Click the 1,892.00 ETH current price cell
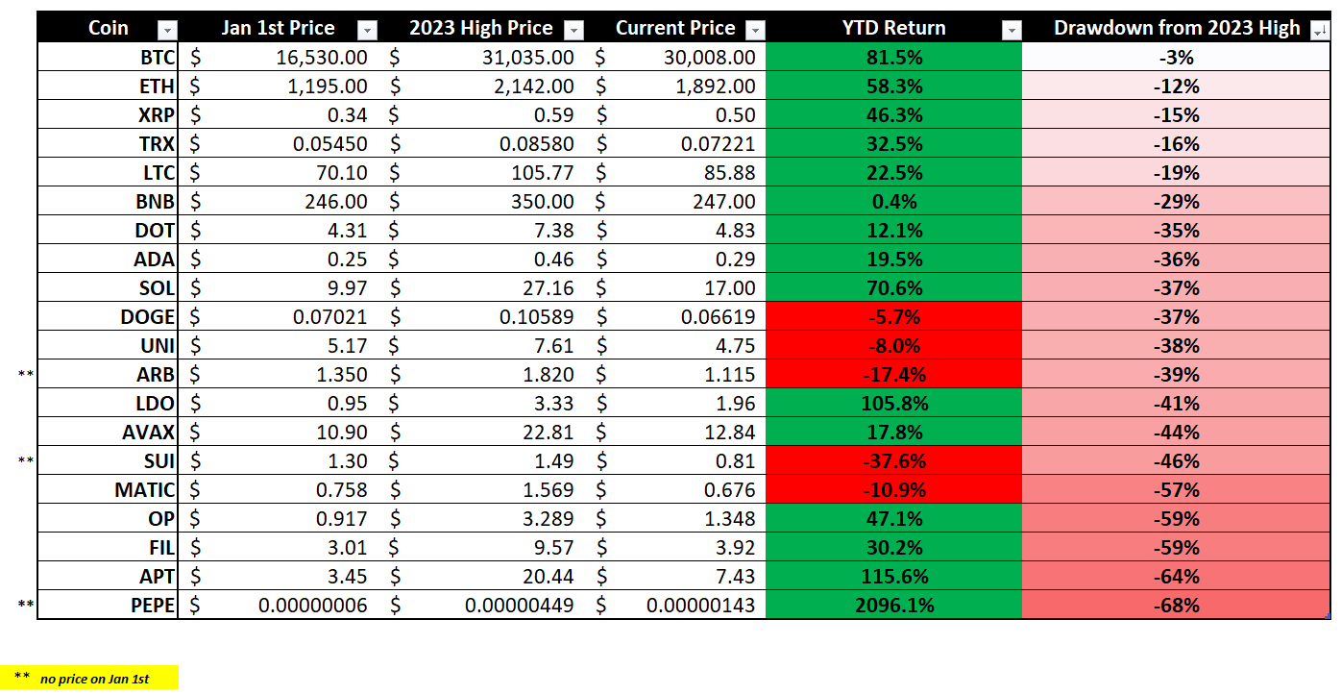The width and height of the screenshot is (1341, 694). [675, 87]
